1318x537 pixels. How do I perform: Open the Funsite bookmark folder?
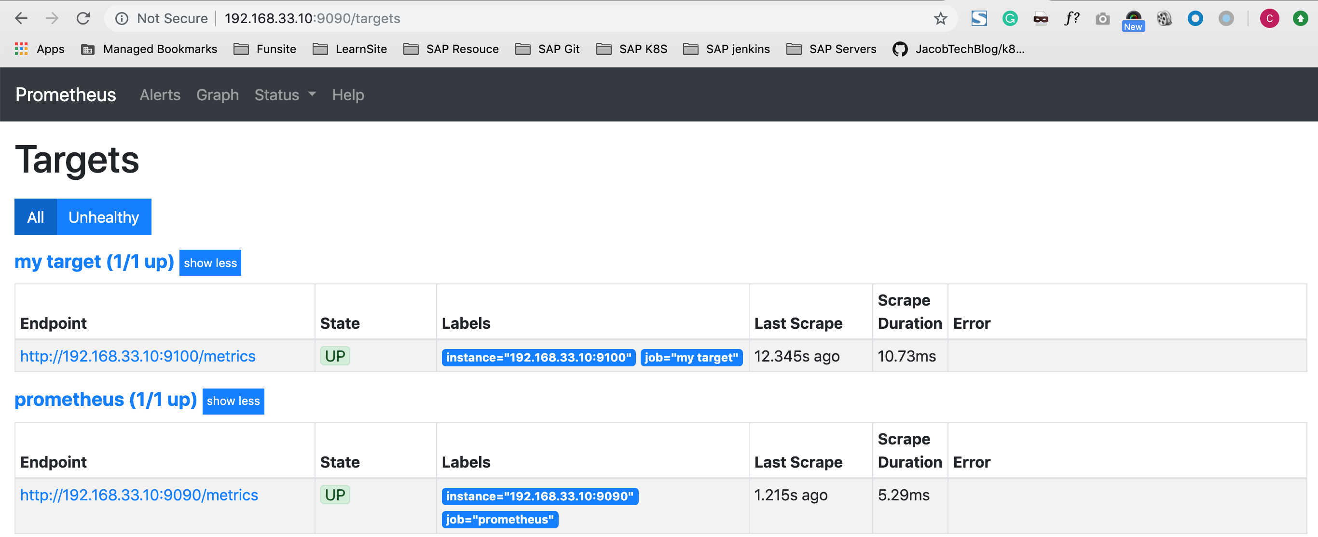click(265, 49)
